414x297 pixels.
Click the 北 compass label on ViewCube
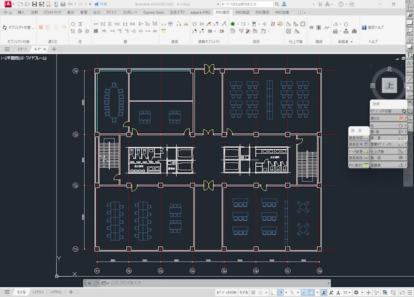tap(390, 69)
